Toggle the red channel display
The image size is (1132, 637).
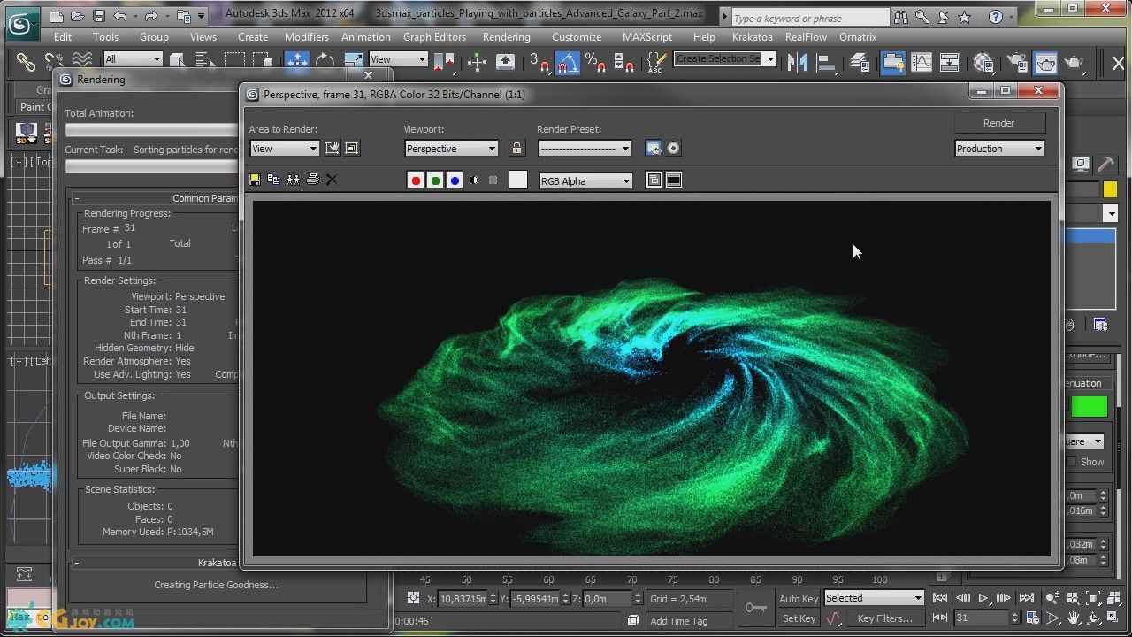pyautogui.click(x=416, y=180)
